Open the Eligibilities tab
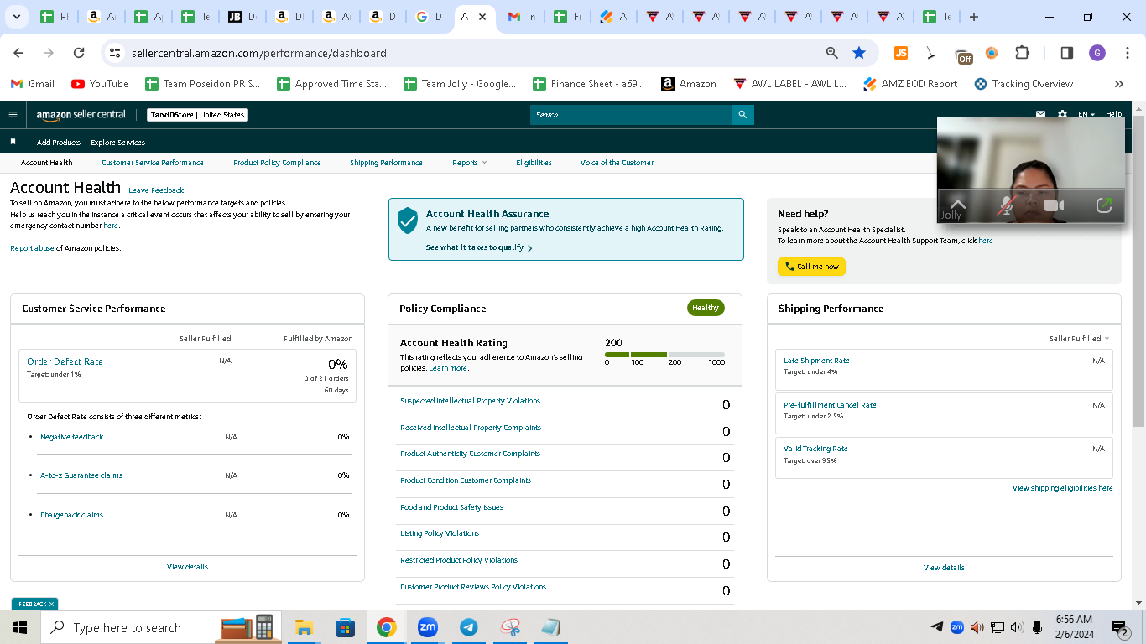The image size is (1146, 644). [534, 163]
